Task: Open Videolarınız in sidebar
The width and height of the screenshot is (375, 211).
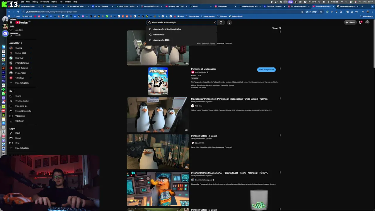Action: click(21, 116)
